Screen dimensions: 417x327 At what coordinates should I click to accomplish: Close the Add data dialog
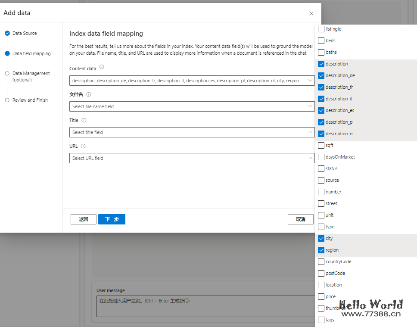311,13
